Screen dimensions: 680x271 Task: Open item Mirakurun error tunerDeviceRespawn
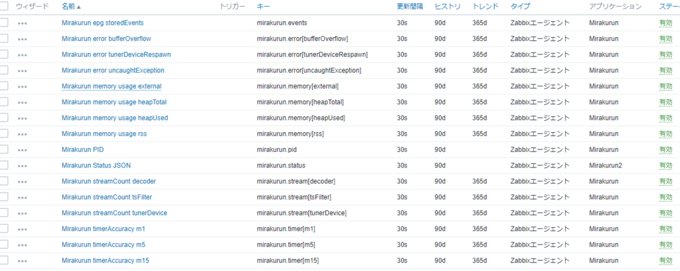click(x=116, y=54)
